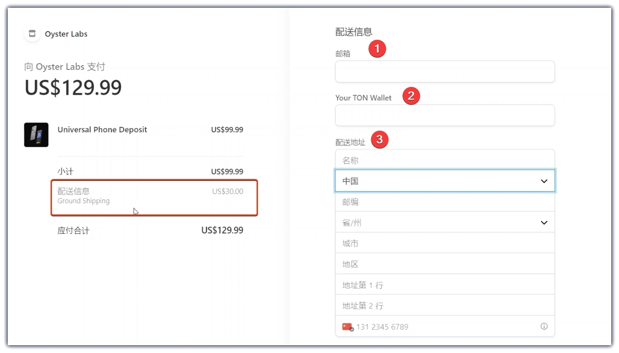
Task: Click red badge number 1 beside 邮箱
Action: click(377, 49)
